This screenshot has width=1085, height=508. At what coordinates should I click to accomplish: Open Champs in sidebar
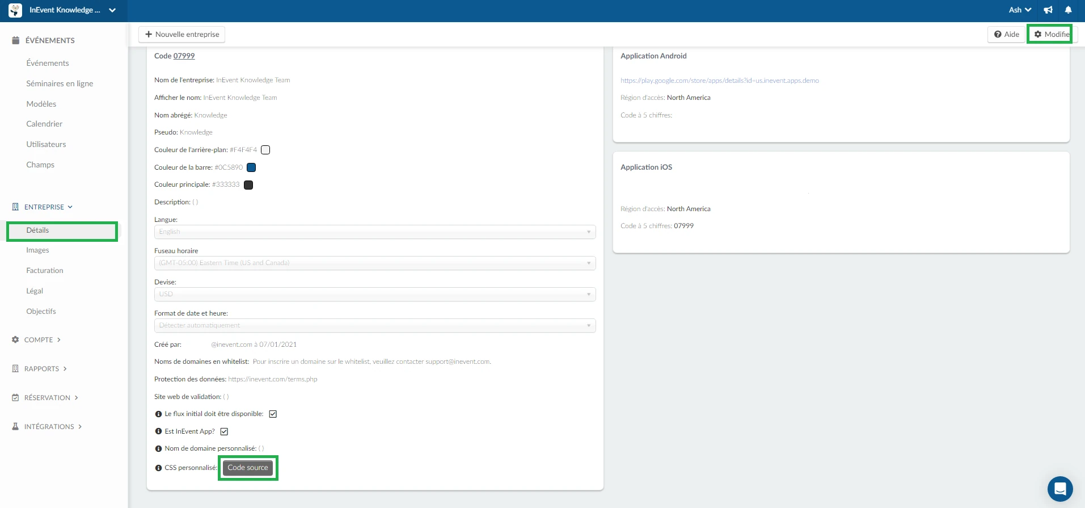(x=40, y=165)
